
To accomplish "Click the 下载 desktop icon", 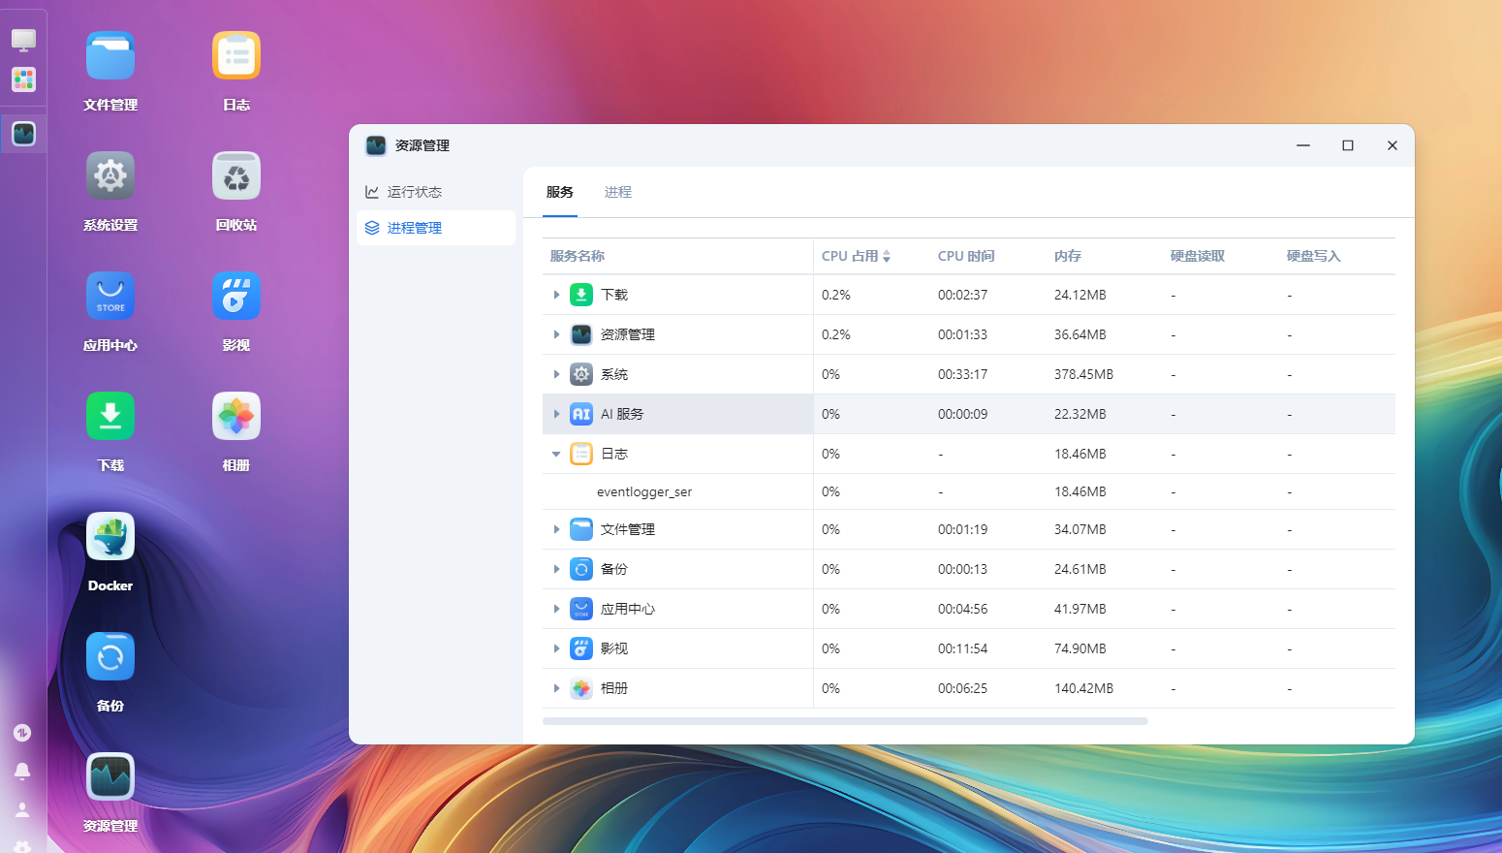I will (110, 417).
